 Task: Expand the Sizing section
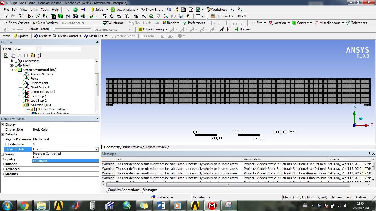(2, 154)
